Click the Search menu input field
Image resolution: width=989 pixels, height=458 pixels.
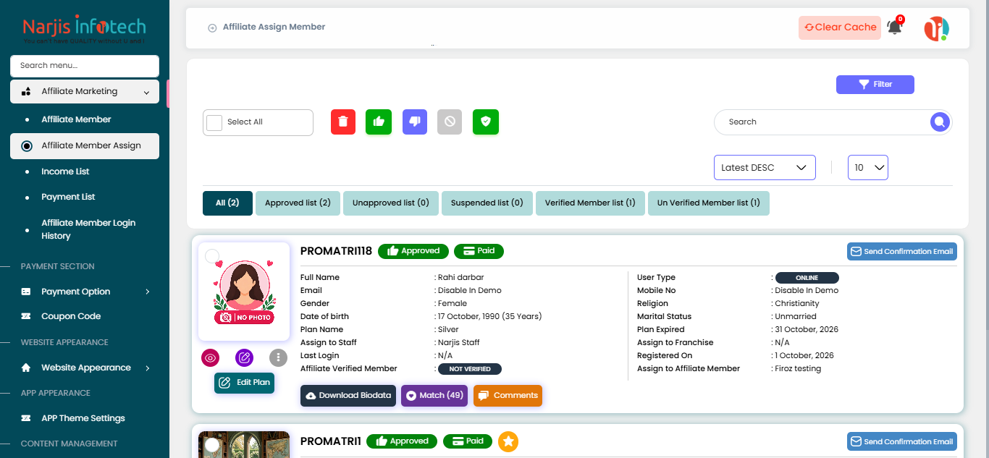[85, 66]
